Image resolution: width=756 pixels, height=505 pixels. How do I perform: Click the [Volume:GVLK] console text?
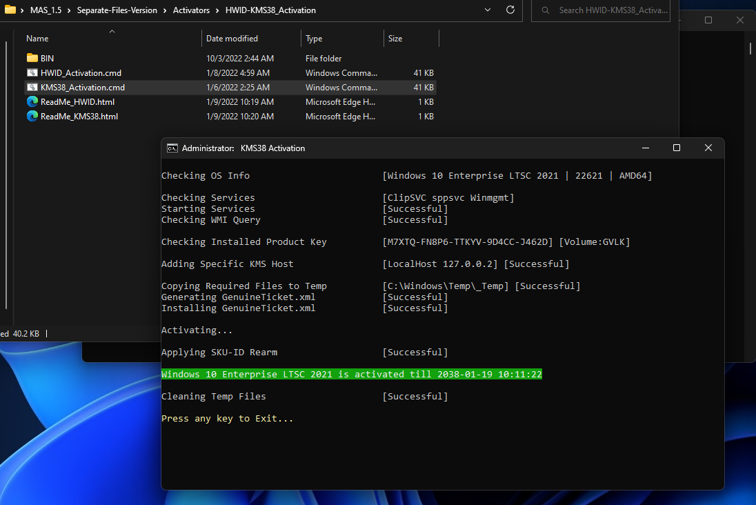(x=595, y=241)
